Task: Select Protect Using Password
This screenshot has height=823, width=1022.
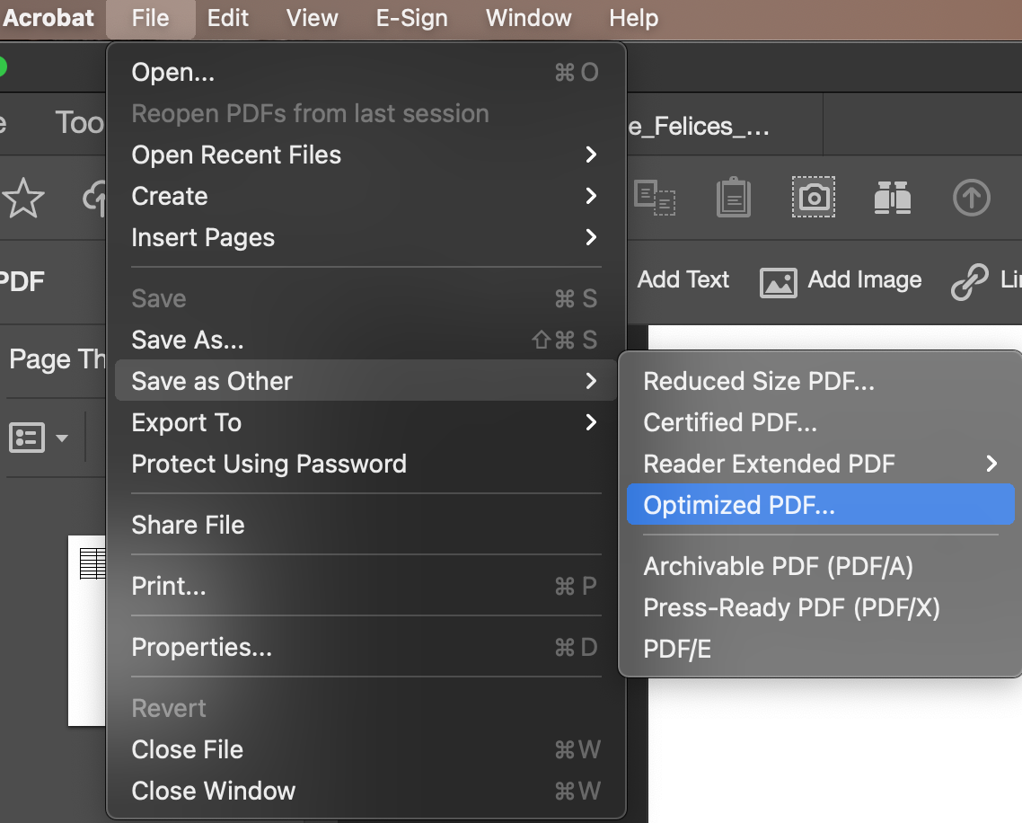Action: click(x=269, y=464)
